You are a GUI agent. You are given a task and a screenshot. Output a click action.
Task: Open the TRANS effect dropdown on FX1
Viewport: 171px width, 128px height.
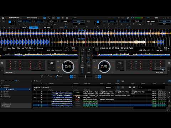click(53, 21)
